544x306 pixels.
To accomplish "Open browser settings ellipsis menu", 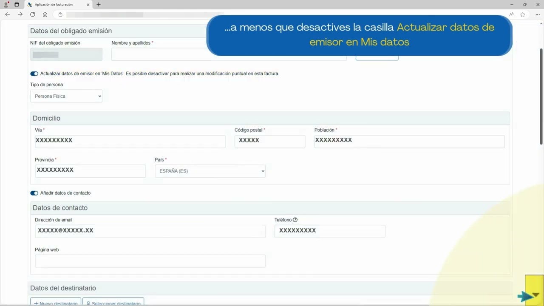I will click(x=538, y=14).
